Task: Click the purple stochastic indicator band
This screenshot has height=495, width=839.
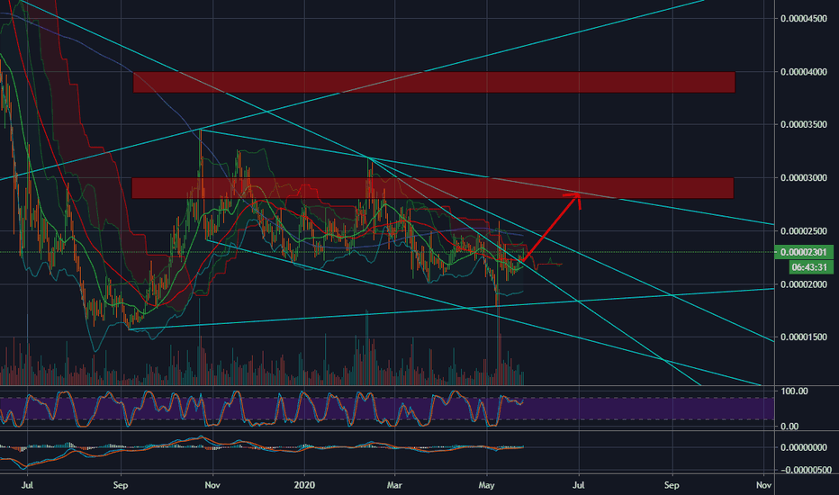Action: (387, 409)
